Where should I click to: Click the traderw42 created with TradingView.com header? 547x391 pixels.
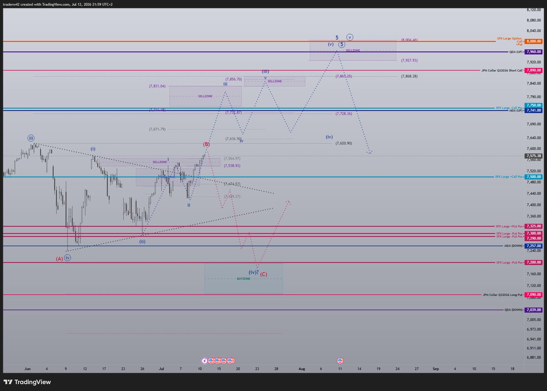tap(57, 4)
